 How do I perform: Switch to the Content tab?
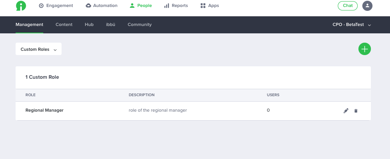[x=64, y=24]
